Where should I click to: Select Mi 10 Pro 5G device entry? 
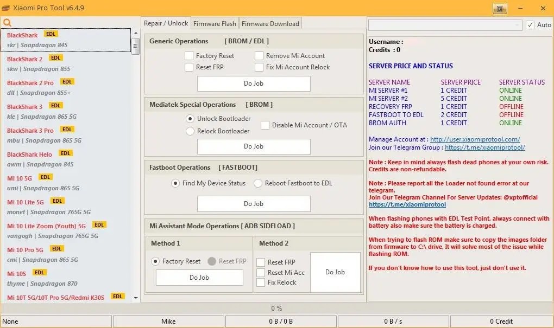tap(66, 255)
